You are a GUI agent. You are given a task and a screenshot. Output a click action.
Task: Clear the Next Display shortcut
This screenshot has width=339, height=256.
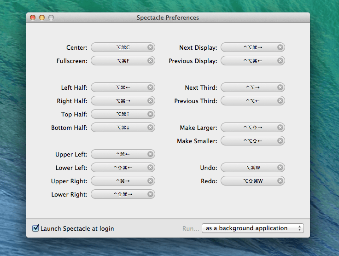280,47
